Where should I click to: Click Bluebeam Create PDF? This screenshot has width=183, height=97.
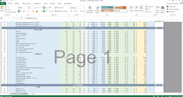click(171, 7)
